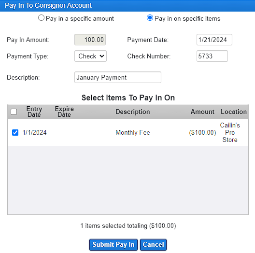Select the Monthly Fee row description
The width and height of the screenshot is (255, 253).
(133, 132)
